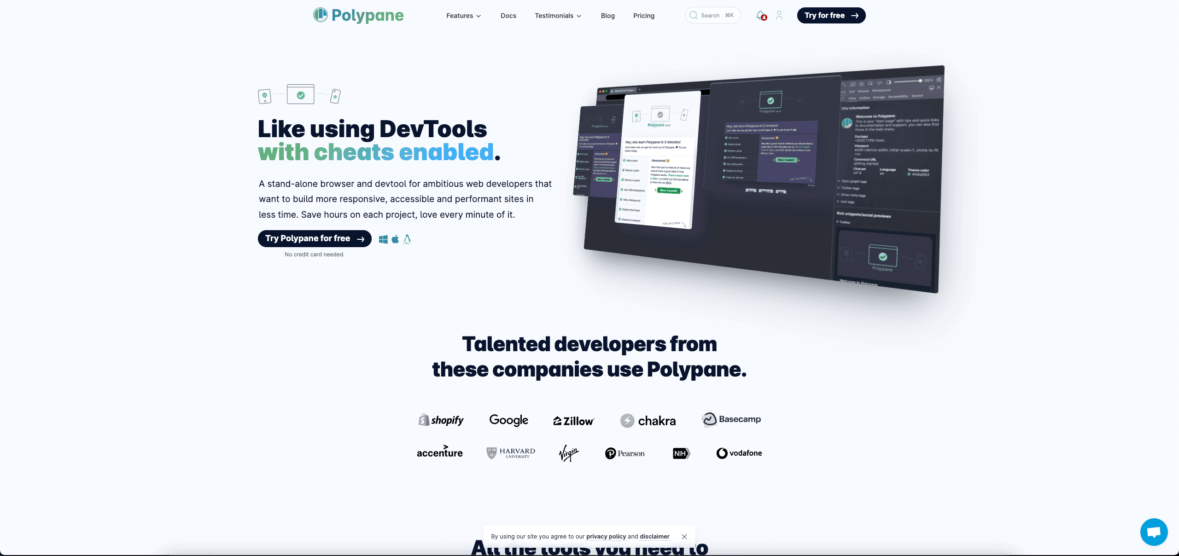Click the Zillow logo
Viewport: 1179px width, 556px height.
(574, 421)
